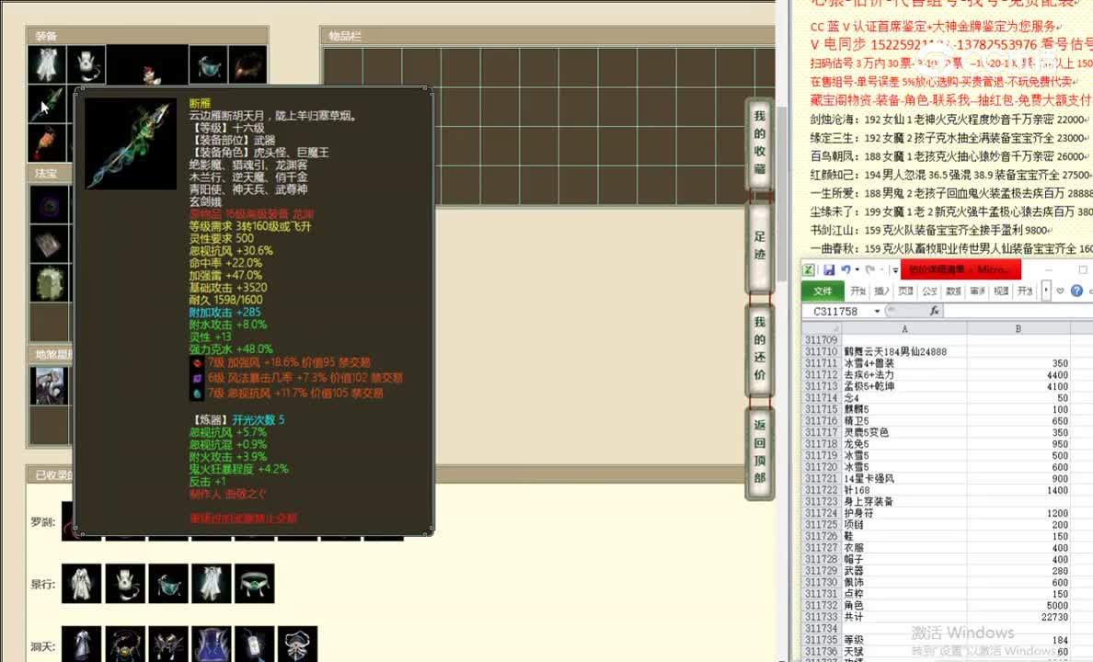The image size is (1093, 662).
Task: Click cell value 22730 in 共计 row
Action: [x=1018, y=617]
